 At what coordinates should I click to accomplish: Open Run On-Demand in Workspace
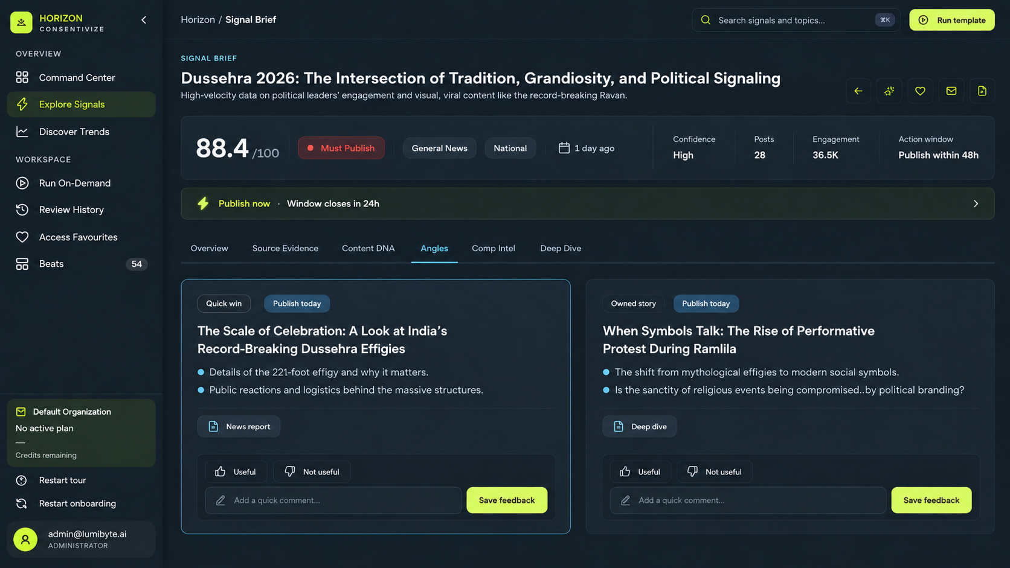[81, 183]
